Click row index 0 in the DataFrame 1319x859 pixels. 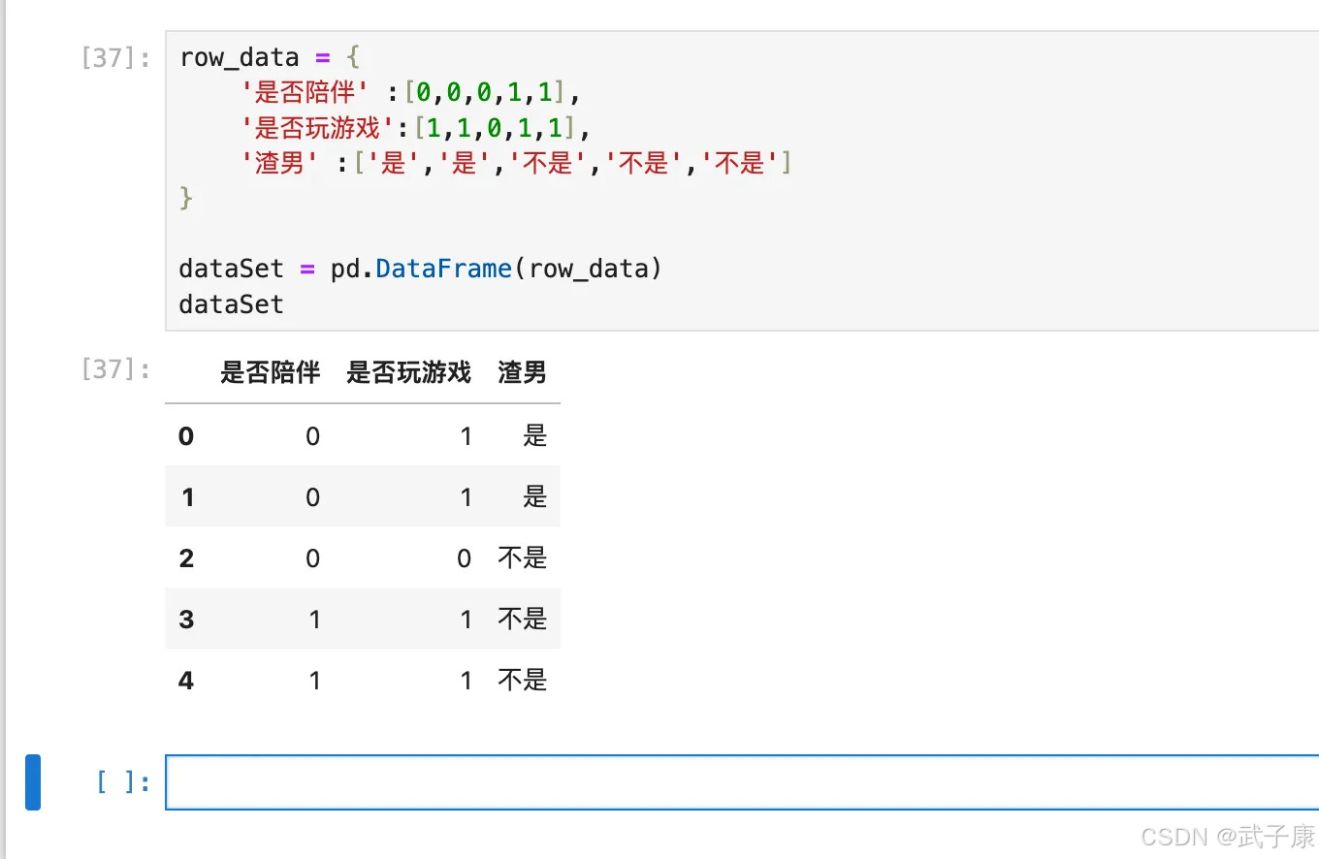pyautogui.click(x=186, y=436)
